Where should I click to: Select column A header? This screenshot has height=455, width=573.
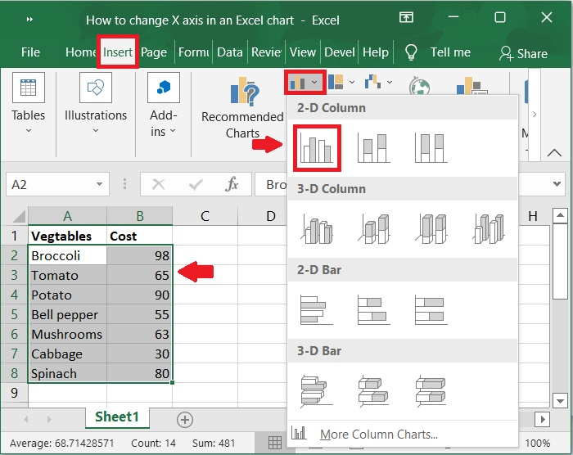pyautogui.click(x=68, y=216)
